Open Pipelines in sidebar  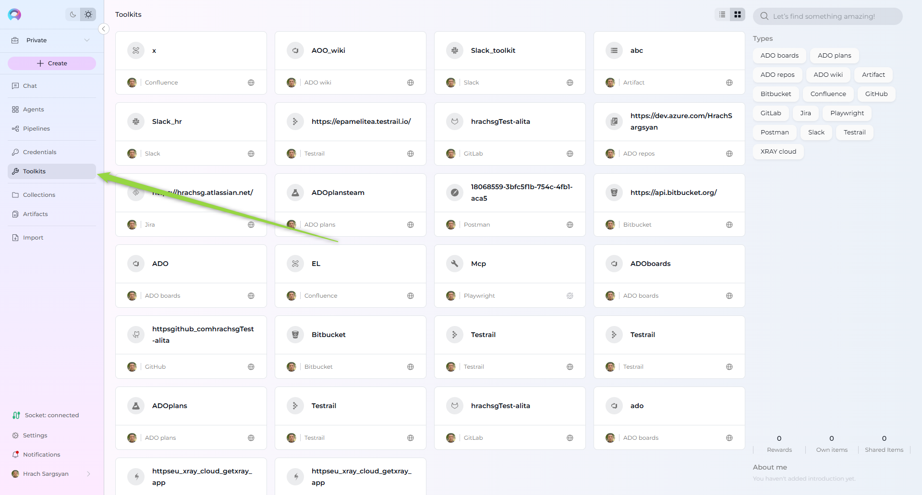pyautogui.click(x=52, y=129)
